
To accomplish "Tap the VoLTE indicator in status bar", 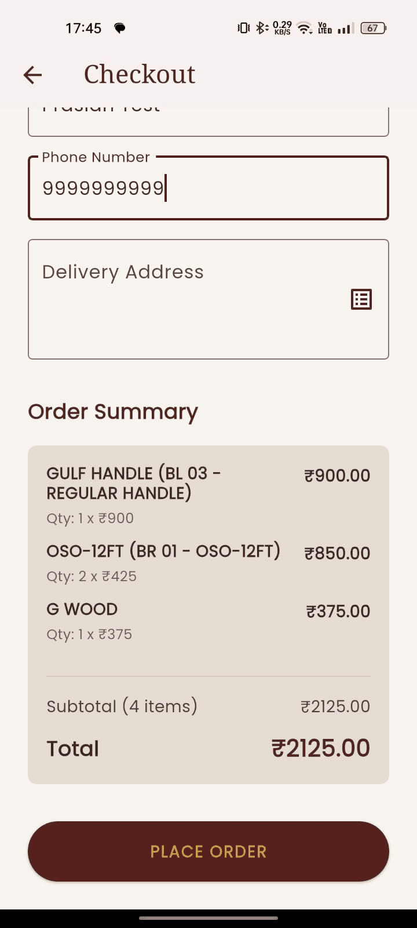I will tap(323, 27).
